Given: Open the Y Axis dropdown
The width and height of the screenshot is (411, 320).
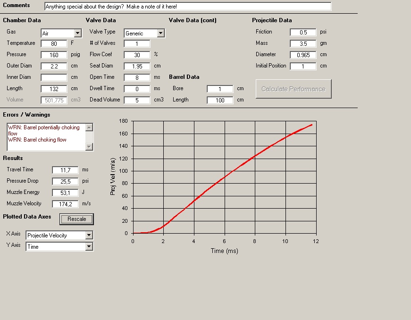Looking at the screenshot, I should coord(89,247).
